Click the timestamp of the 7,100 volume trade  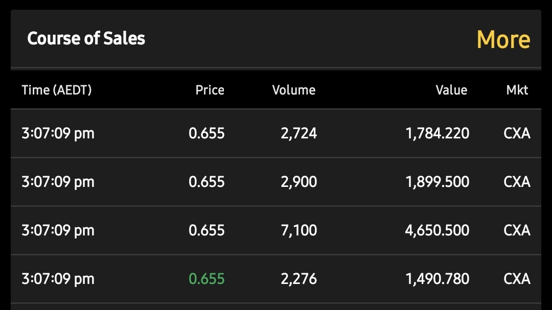pyautogui.click(x=58, y=230)
